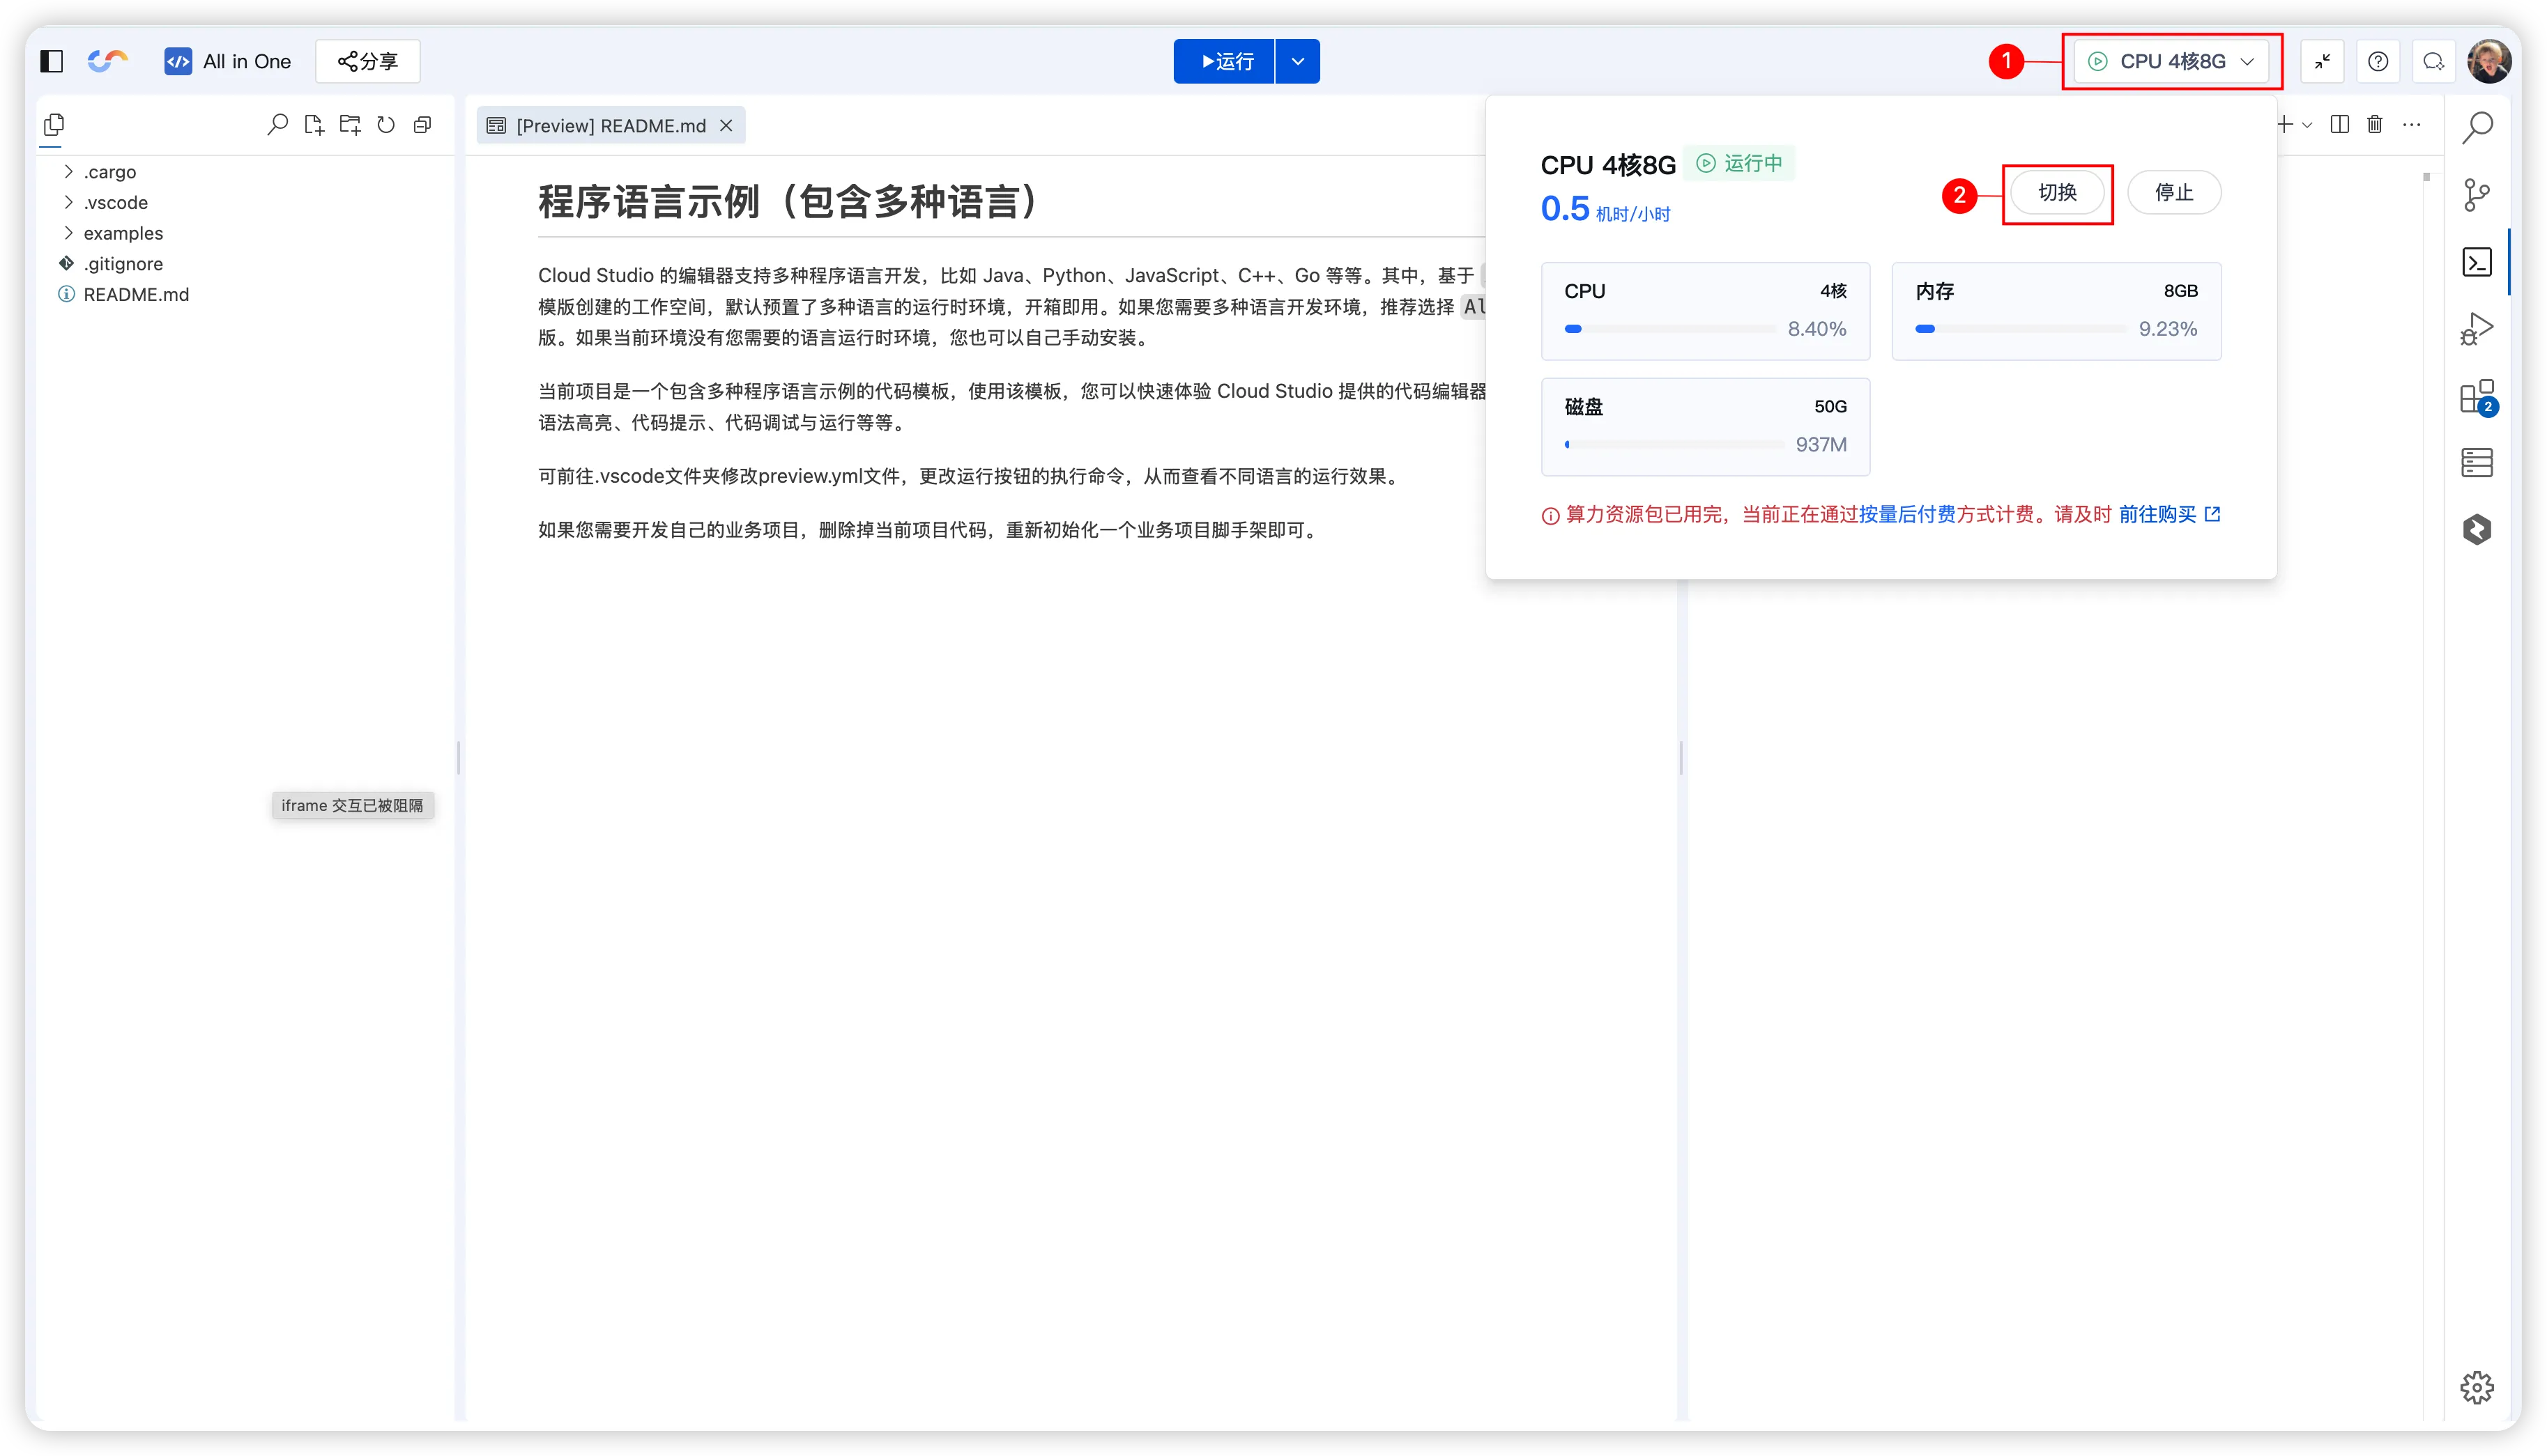Open README.md in the file tree
Image resolution: width=2547 pixels, height=1456 pixels.
pos(136,294)
